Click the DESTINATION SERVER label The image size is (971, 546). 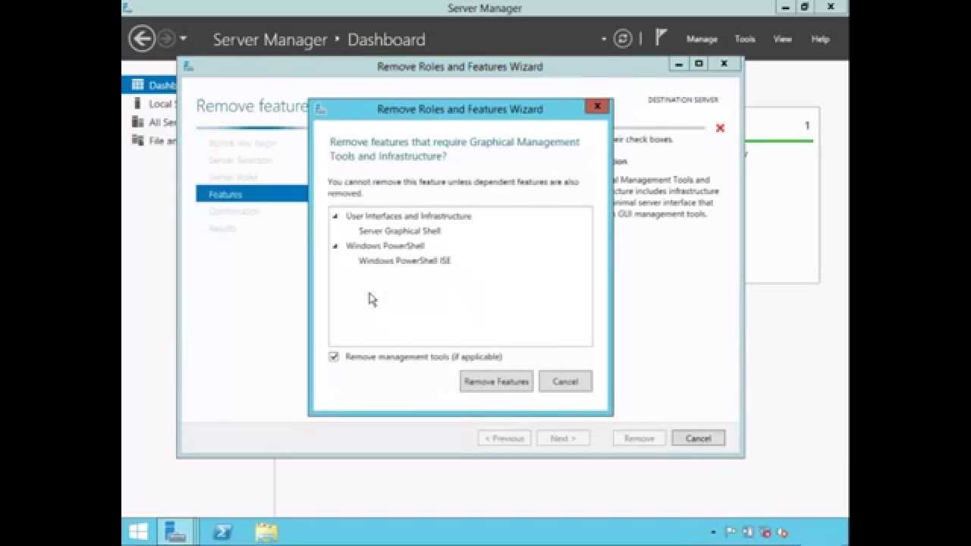683,100
